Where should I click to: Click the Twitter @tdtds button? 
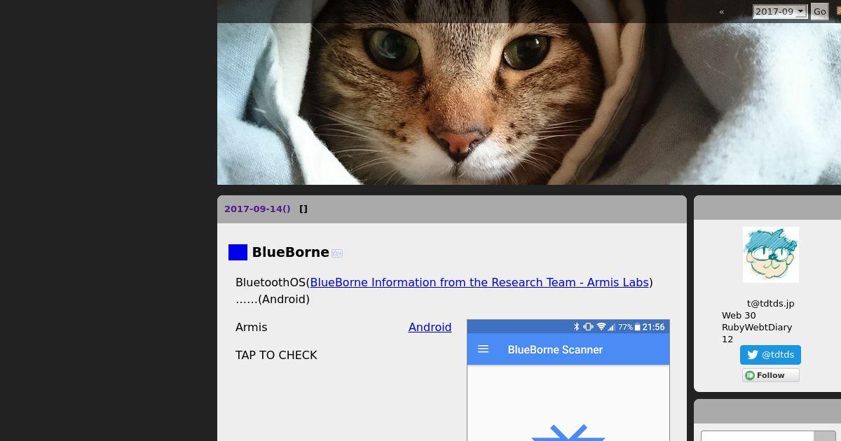pos(770,355)
